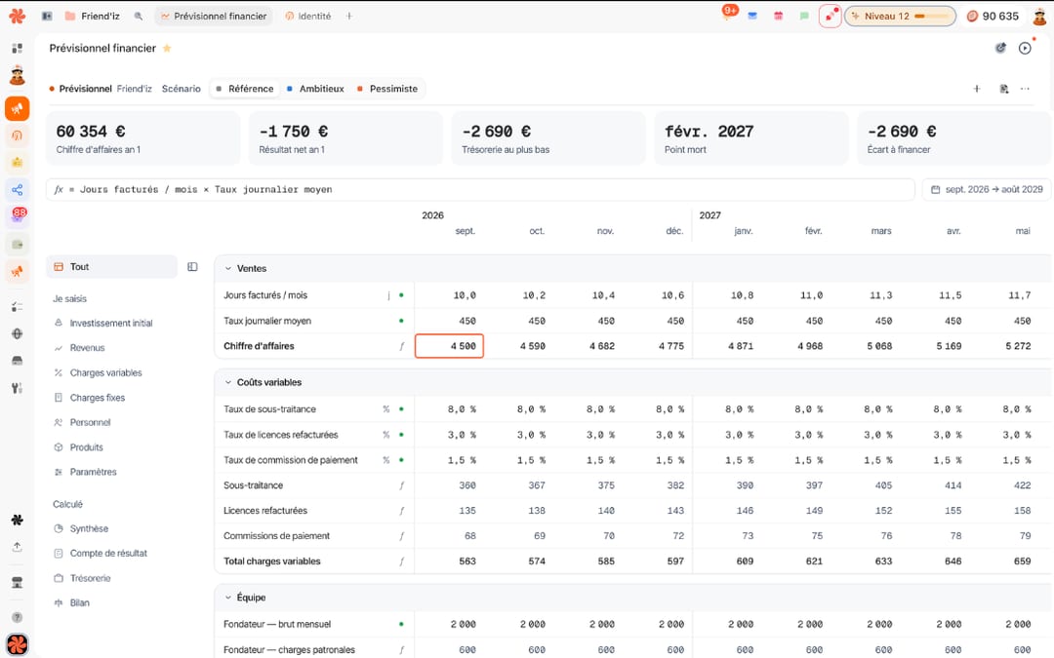Click the 90 635 coin balance
The height and width of the screenshot is (658, 1054).
[993, 17]
